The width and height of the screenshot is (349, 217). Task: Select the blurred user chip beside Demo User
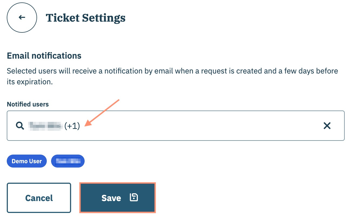68,161
